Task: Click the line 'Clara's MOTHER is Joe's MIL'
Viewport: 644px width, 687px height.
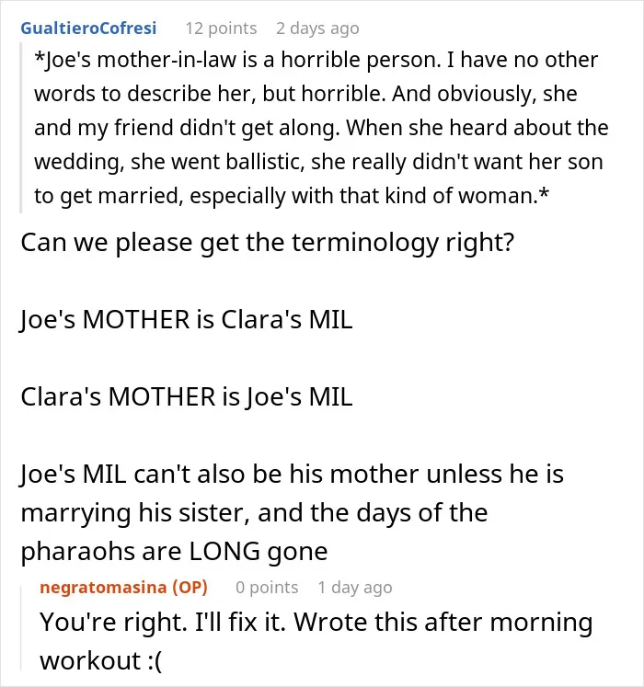Action: [187, 396]
